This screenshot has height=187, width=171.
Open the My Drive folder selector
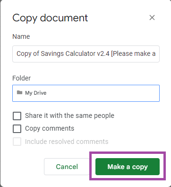coord(86,93)
